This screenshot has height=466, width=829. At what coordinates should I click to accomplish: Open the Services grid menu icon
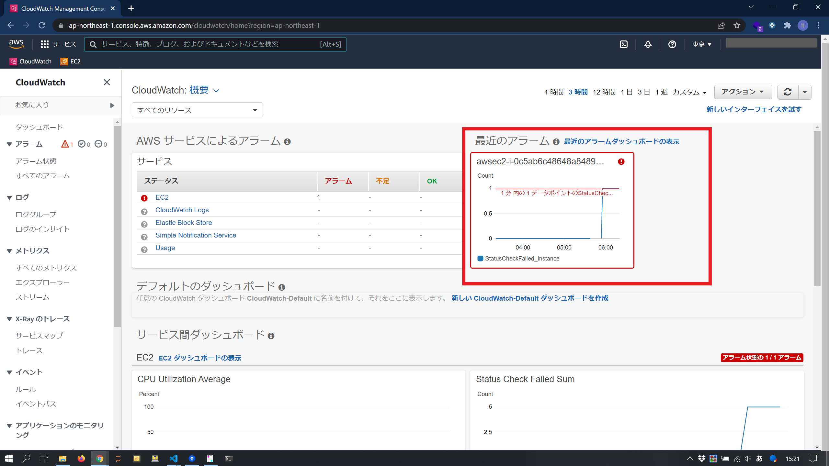pyautogui.click(x=44, y=44)
